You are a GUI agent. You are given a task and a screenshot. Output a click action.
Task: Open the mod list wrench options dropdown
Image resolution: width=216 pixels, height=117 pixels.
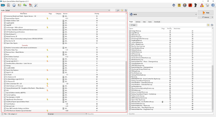pos(118,10)
